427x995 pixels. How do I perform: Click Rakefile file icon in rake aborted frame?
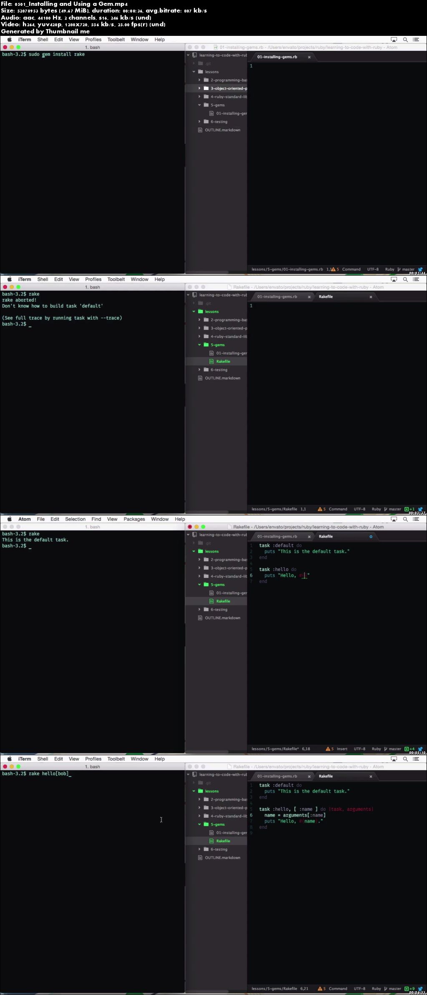[211, 362]
